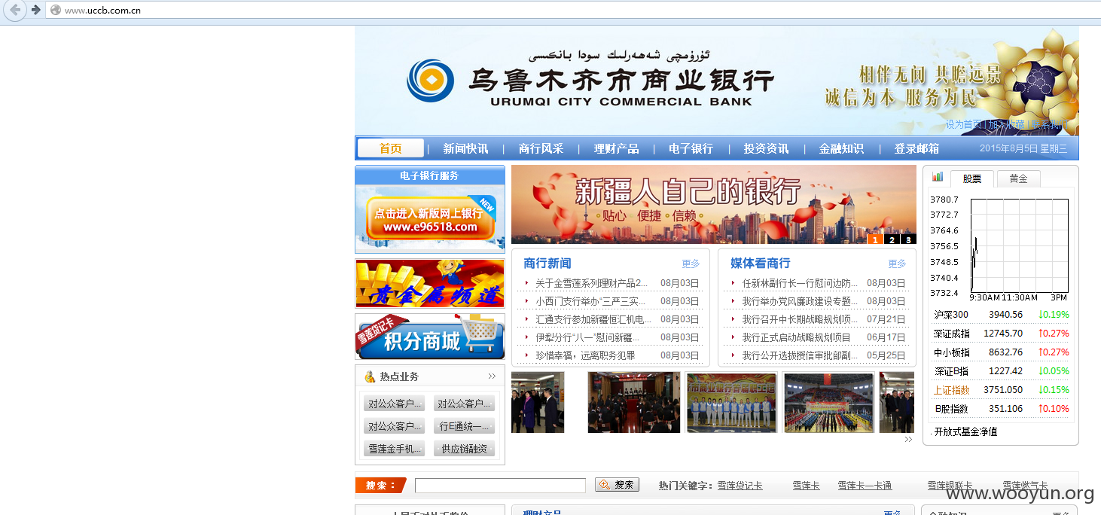Open article 我行举办党风廉政建设专题...

click(800, 301)
